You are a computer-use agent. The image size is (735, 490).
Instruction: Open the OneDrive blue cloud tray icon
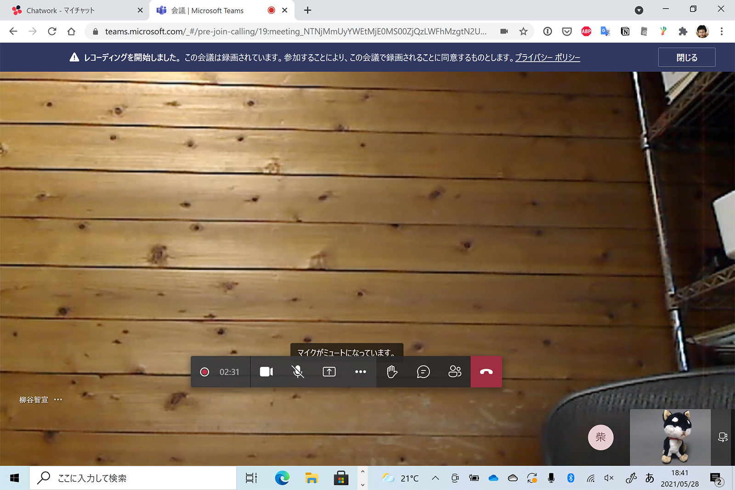coord(493,478)
